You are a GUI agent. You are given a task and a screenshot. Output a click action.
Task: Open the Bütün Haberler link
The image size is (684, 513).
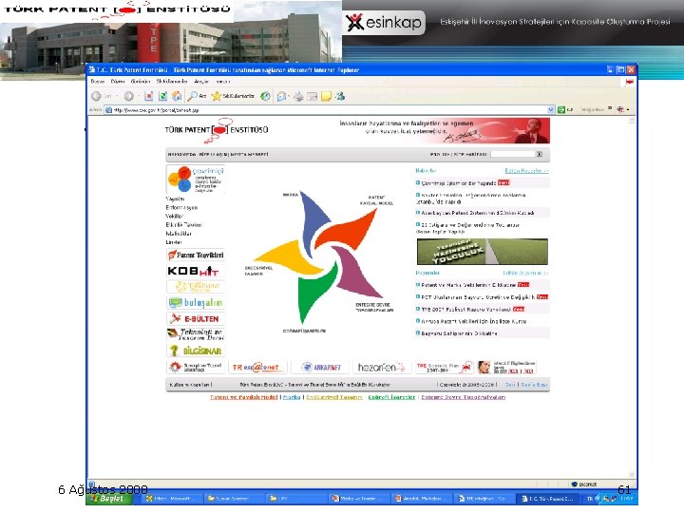(x=526, y=171)
